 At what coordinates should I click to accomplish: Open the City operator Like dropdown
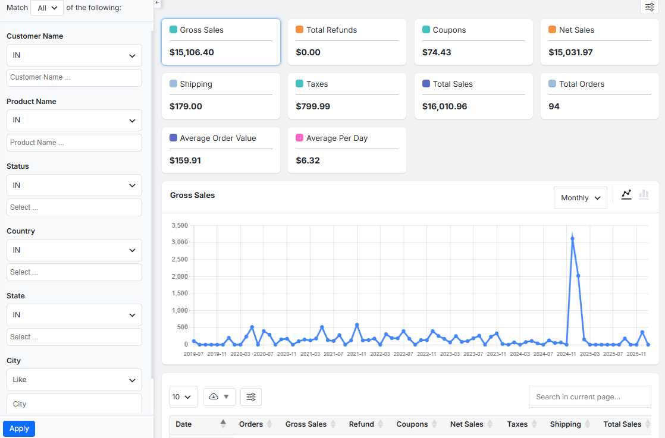click(x=74, y=380)
